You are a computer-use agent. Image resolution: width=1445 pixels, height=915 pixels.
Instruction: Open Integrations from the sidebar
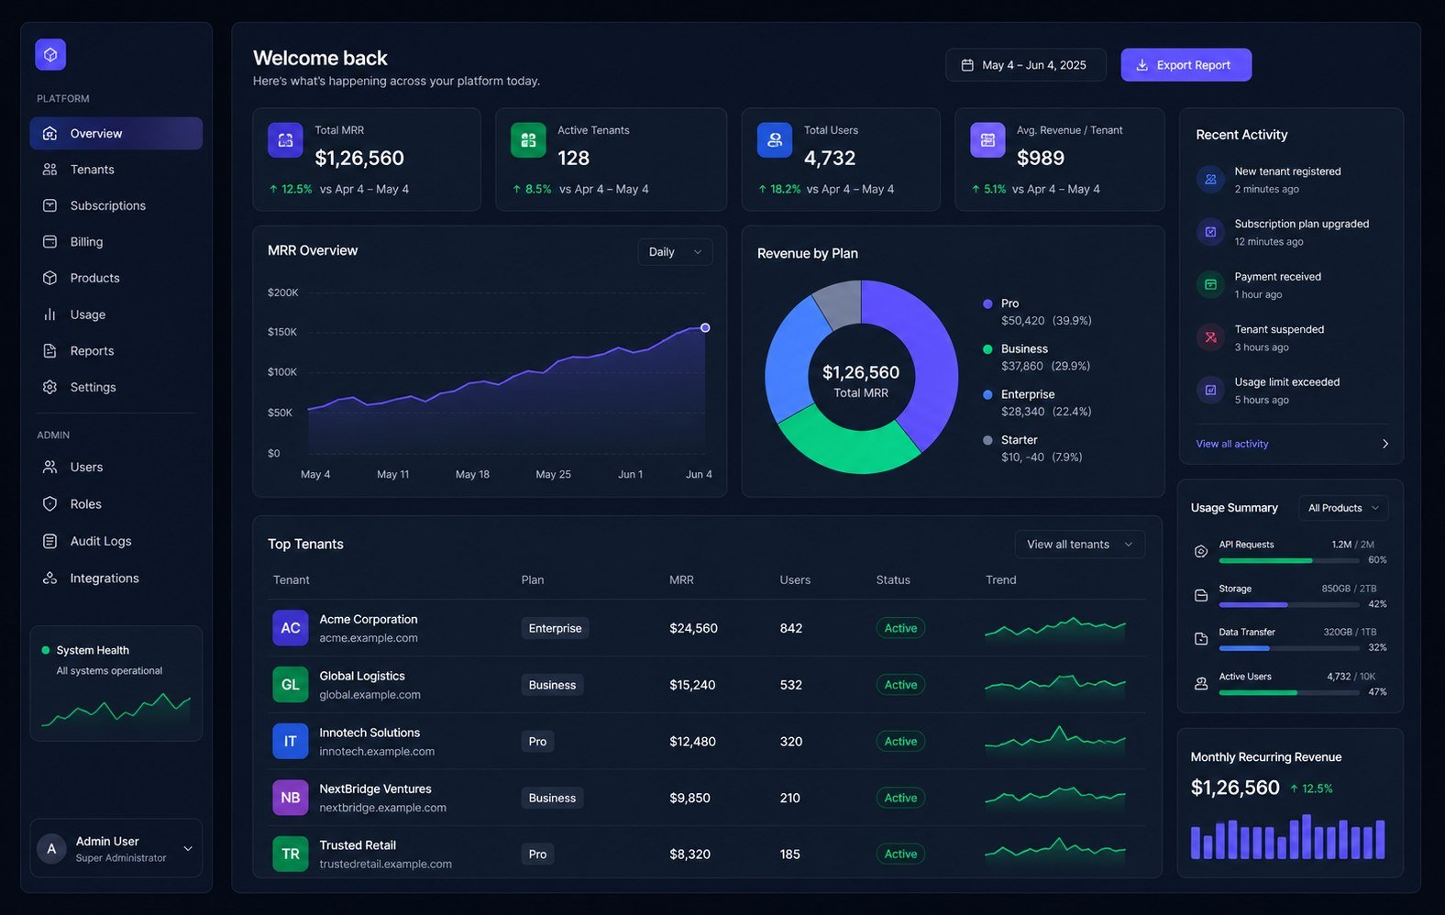tap(116, 579)
